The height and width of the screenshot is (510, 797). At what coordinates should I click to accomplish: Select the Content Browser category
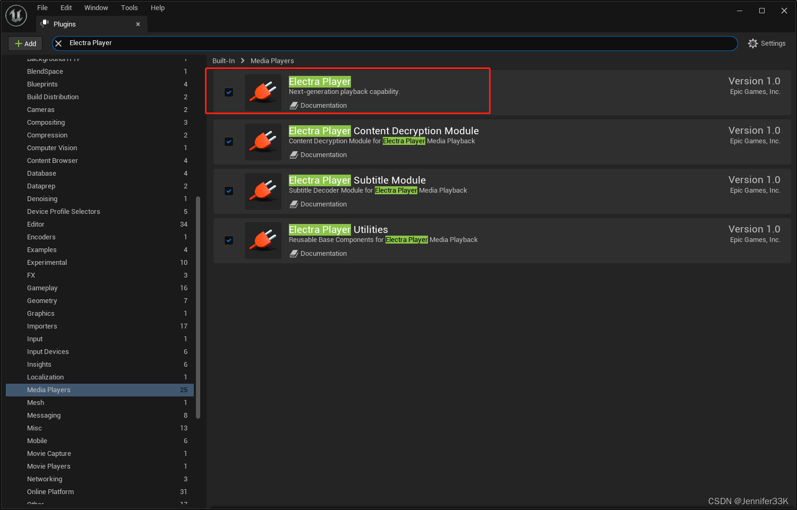click(100, 161)
